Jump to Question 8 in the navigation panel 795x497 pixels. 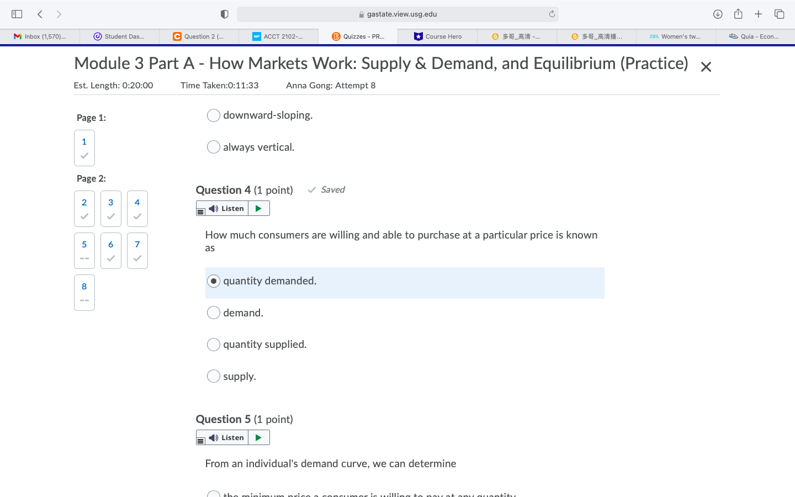click(x=84, y=292)
